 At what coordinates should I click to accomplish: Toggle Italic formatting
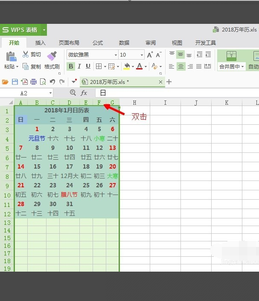(79, 66)
